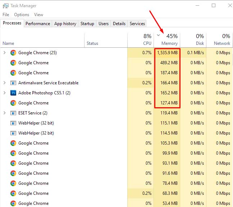Click Chrome icon in the 91.6 MB row
233x207 pixels.
pyautogui.click(x=13, y=173)
